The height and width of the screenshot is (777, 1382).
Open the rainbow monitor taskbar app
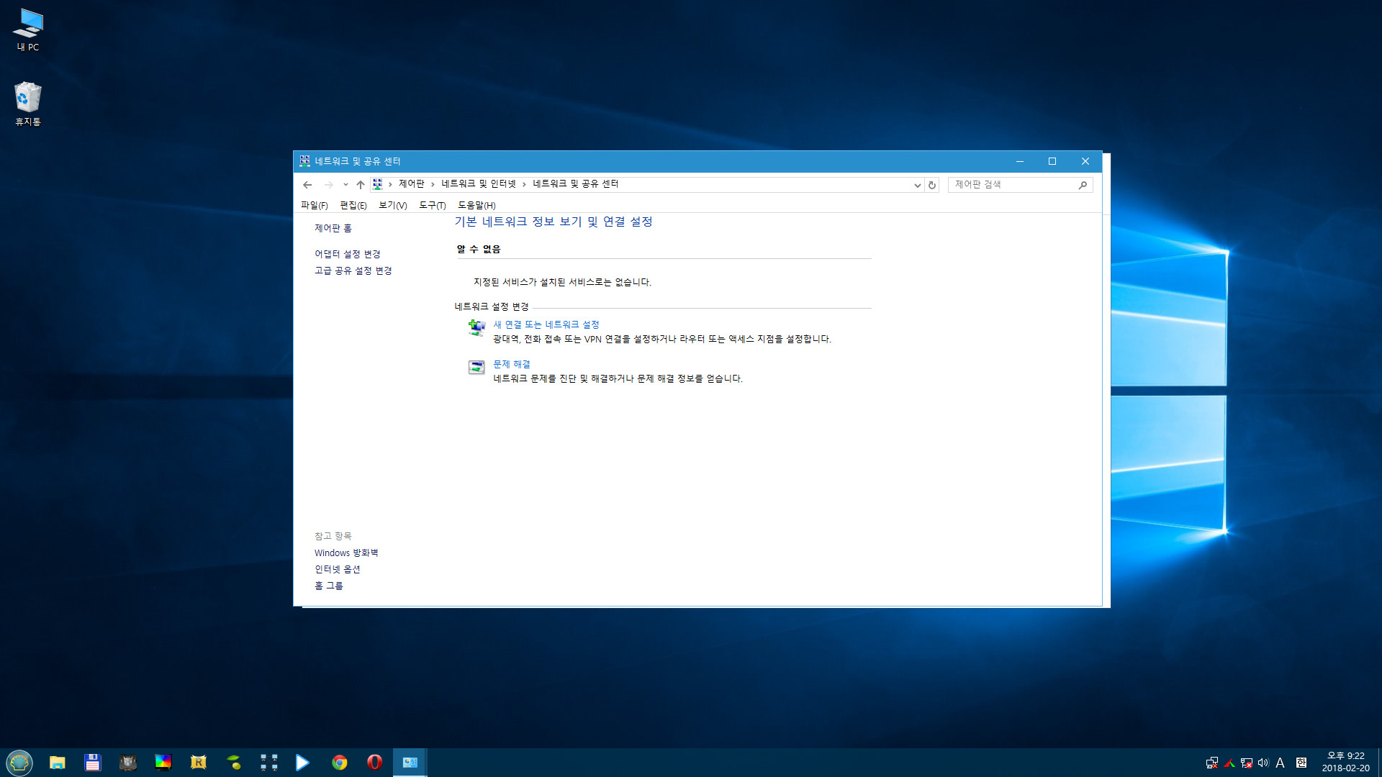point(163,763)
